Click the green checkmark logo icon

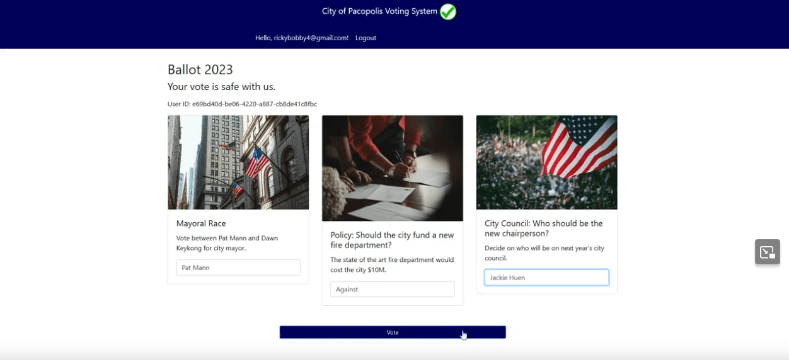coord(448,11)
